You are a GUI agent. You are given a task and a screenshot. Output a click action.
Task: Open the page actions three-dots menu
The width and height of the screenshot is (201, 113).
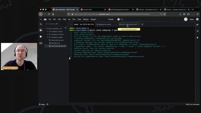[161, 14]
